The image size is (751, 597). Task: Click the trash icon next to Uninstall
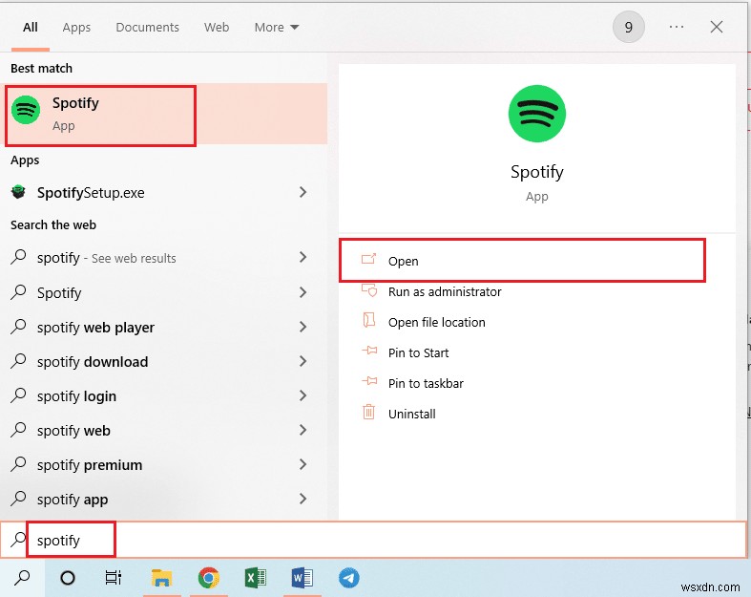[368, 412]
